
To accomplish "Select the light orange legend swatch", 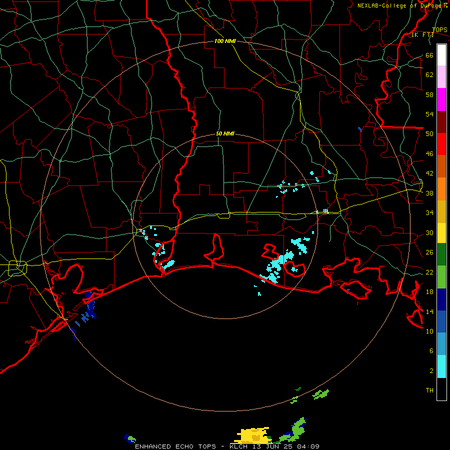I will point(441,189).
